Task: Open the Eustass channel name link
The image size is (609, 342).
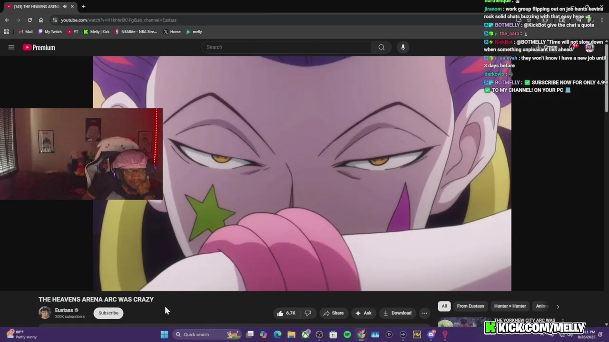Action: coord(64,310)
